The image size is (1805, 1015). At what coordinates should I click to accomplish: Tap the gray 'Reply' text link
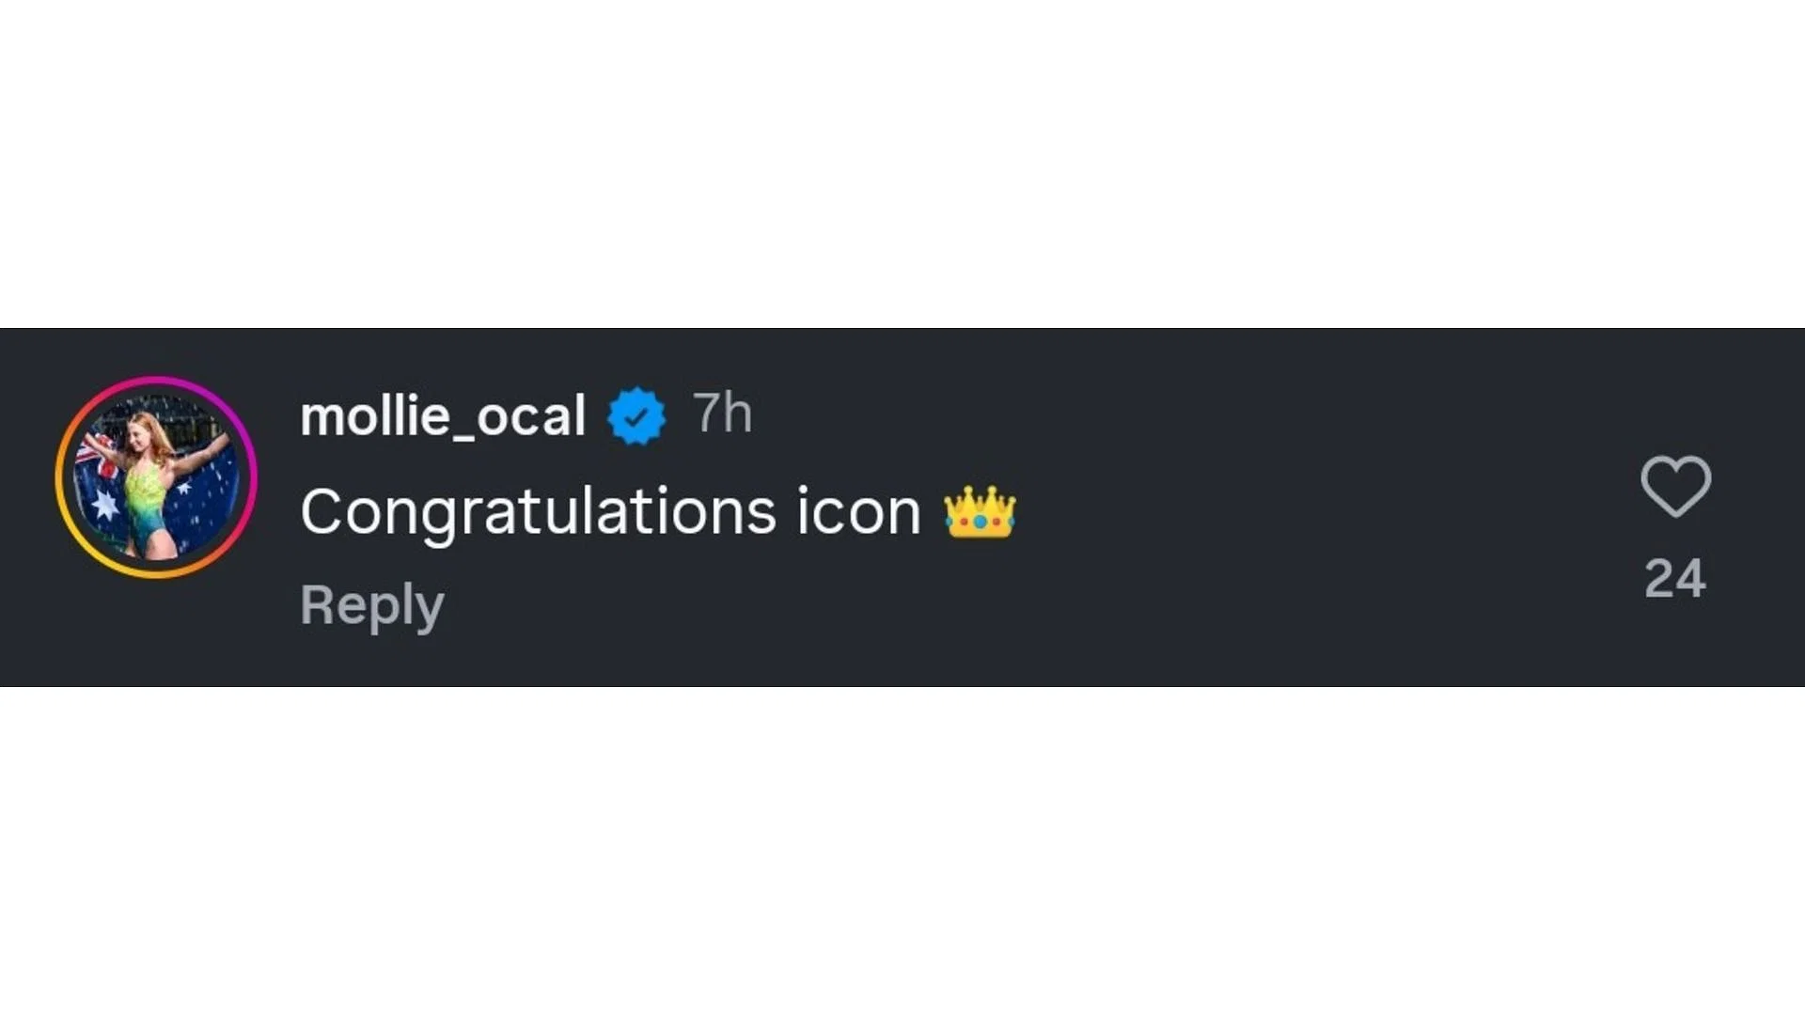(x=371, y=605)
